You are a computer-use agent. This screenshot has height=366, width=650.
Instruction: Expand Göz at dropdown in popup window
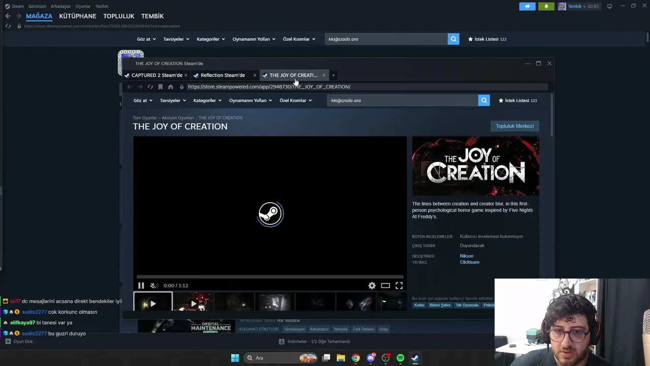click(143, 101)
